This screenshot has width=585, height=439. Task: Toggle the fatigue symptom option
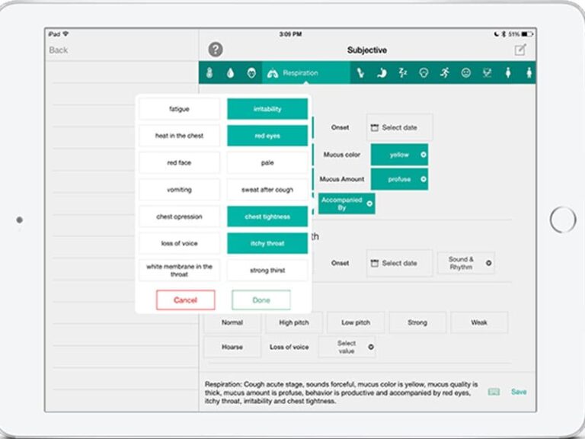coord(180,109)
